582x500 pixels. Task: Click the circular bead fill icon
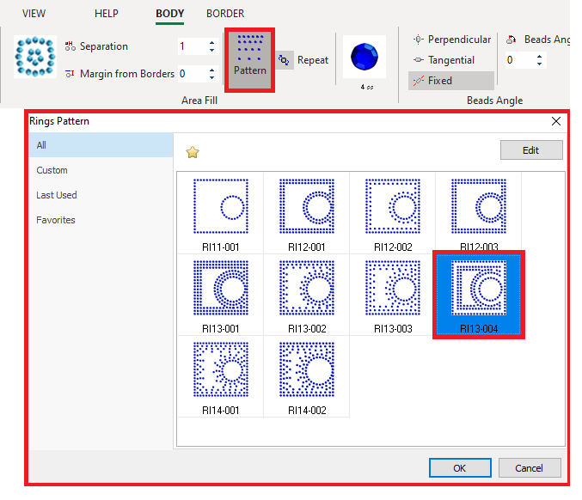click(35, 58)
